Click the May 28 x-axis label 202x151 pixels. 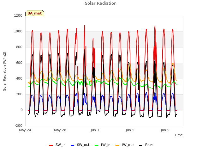tap(60, 130)
